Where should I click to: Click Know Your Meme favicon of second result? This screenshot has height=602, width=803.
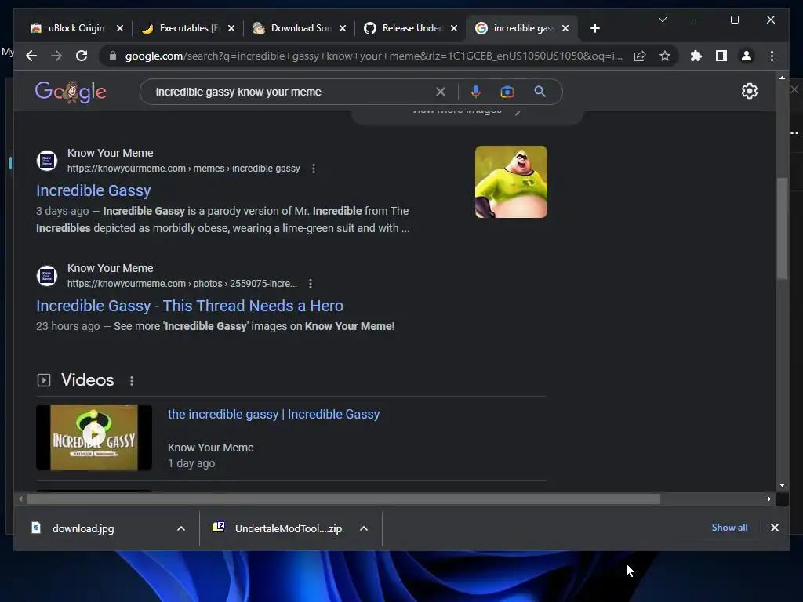point(47,276)
